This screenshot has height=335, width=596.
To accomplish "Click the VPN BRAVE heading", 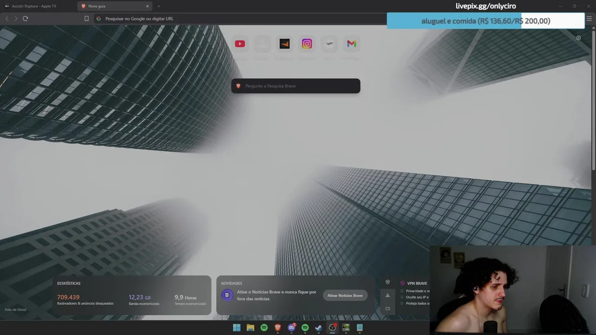I will pyautogui.click(x=417, y=283).
